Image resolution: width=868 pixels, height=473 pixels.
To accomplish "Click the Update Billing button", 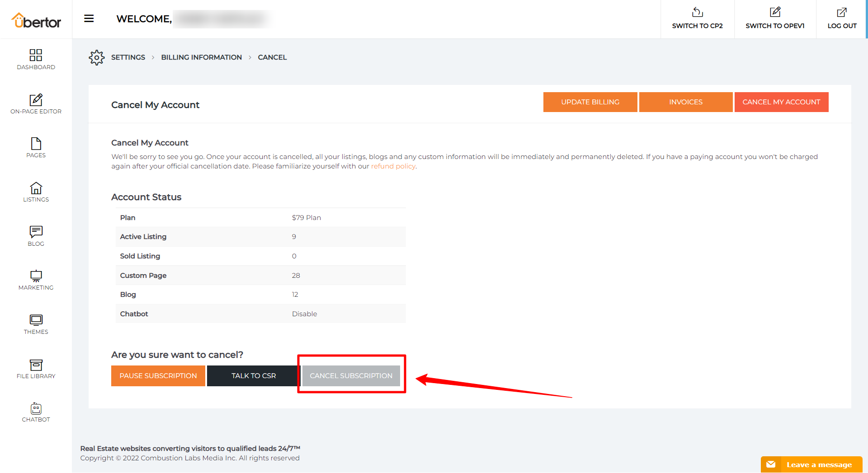I will (x=590, y=102).
